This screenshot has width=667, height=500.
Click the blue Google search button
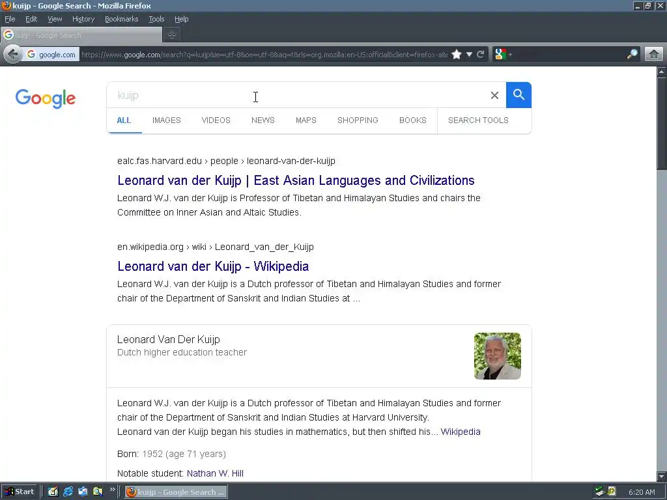[x=518, y=95]
